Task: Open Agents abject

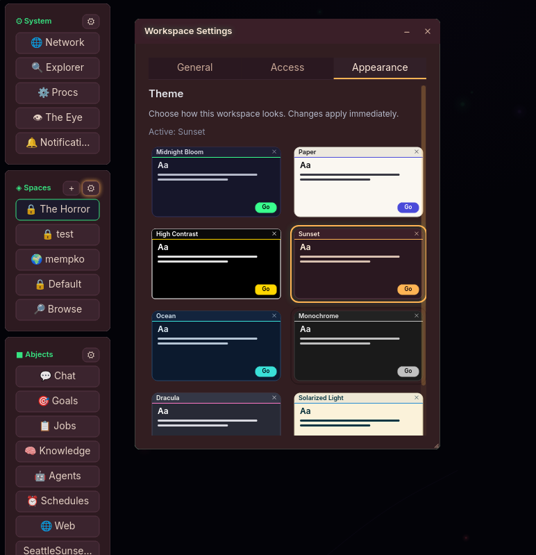Action: pos(58,477)
